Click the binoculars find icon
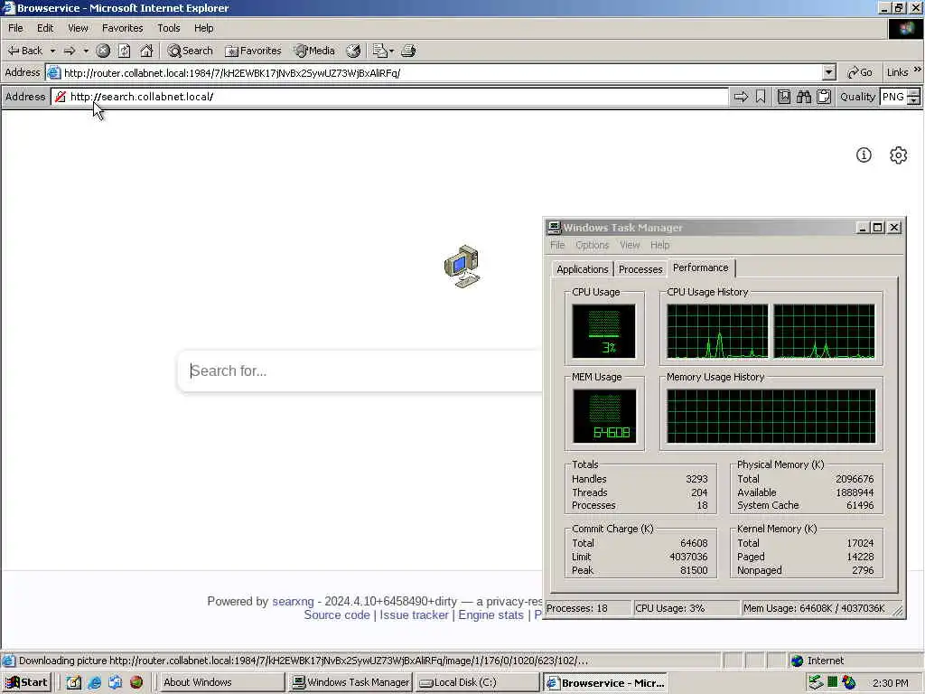 pos(803,97)
